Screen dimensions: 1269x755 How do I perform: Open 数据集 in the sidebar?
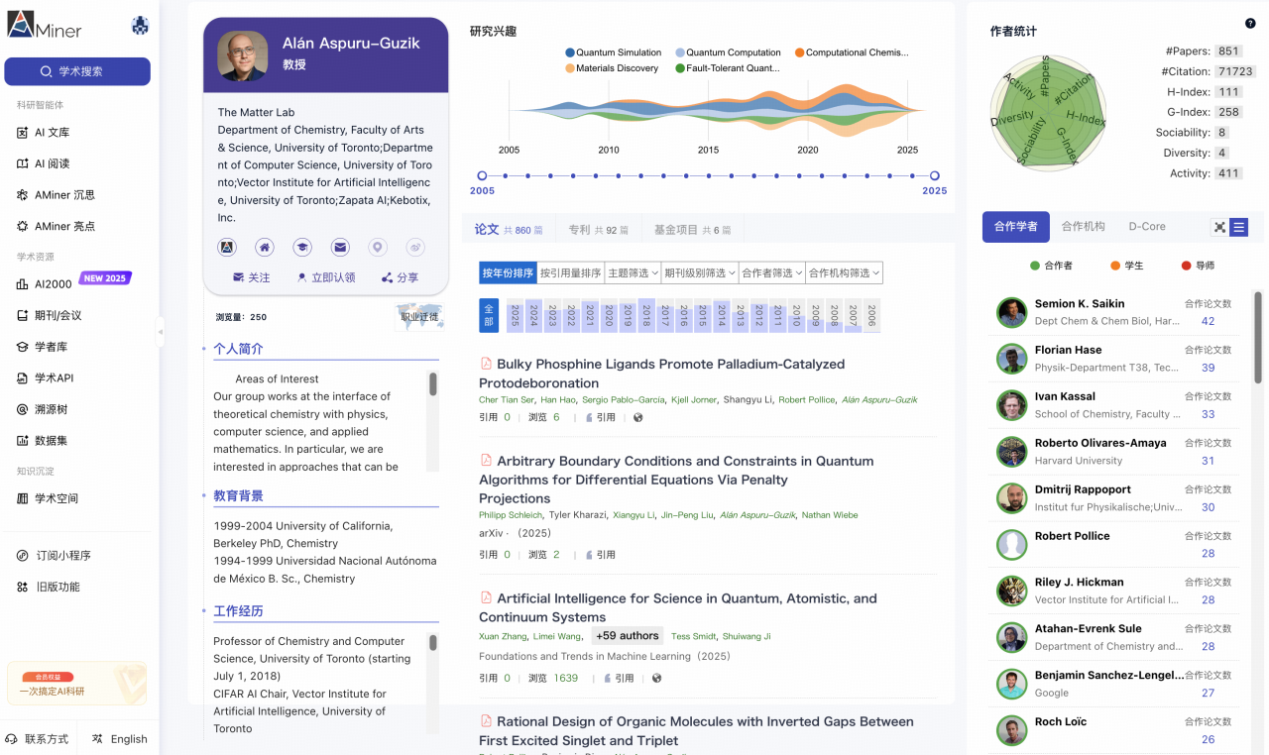43,441
